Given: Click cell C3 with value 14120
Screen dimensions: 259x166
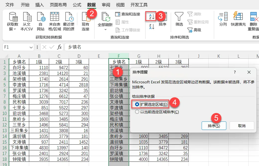Looking at the screenshot, I should 59,73.
